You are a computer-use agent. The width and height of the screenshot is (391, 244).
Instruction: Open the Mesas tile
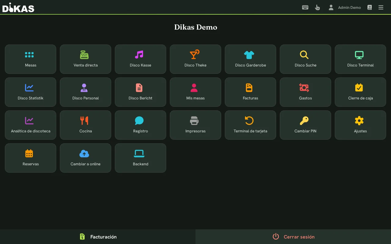coord(31,59)
